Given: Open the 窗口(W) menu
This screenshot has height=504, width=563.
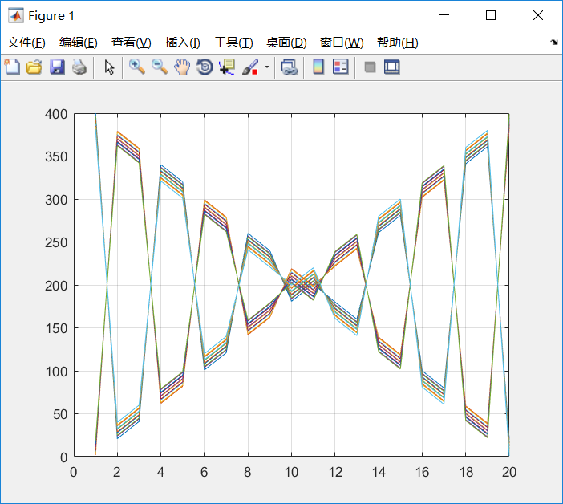Looking at the screenshot, I should point(342,43).
